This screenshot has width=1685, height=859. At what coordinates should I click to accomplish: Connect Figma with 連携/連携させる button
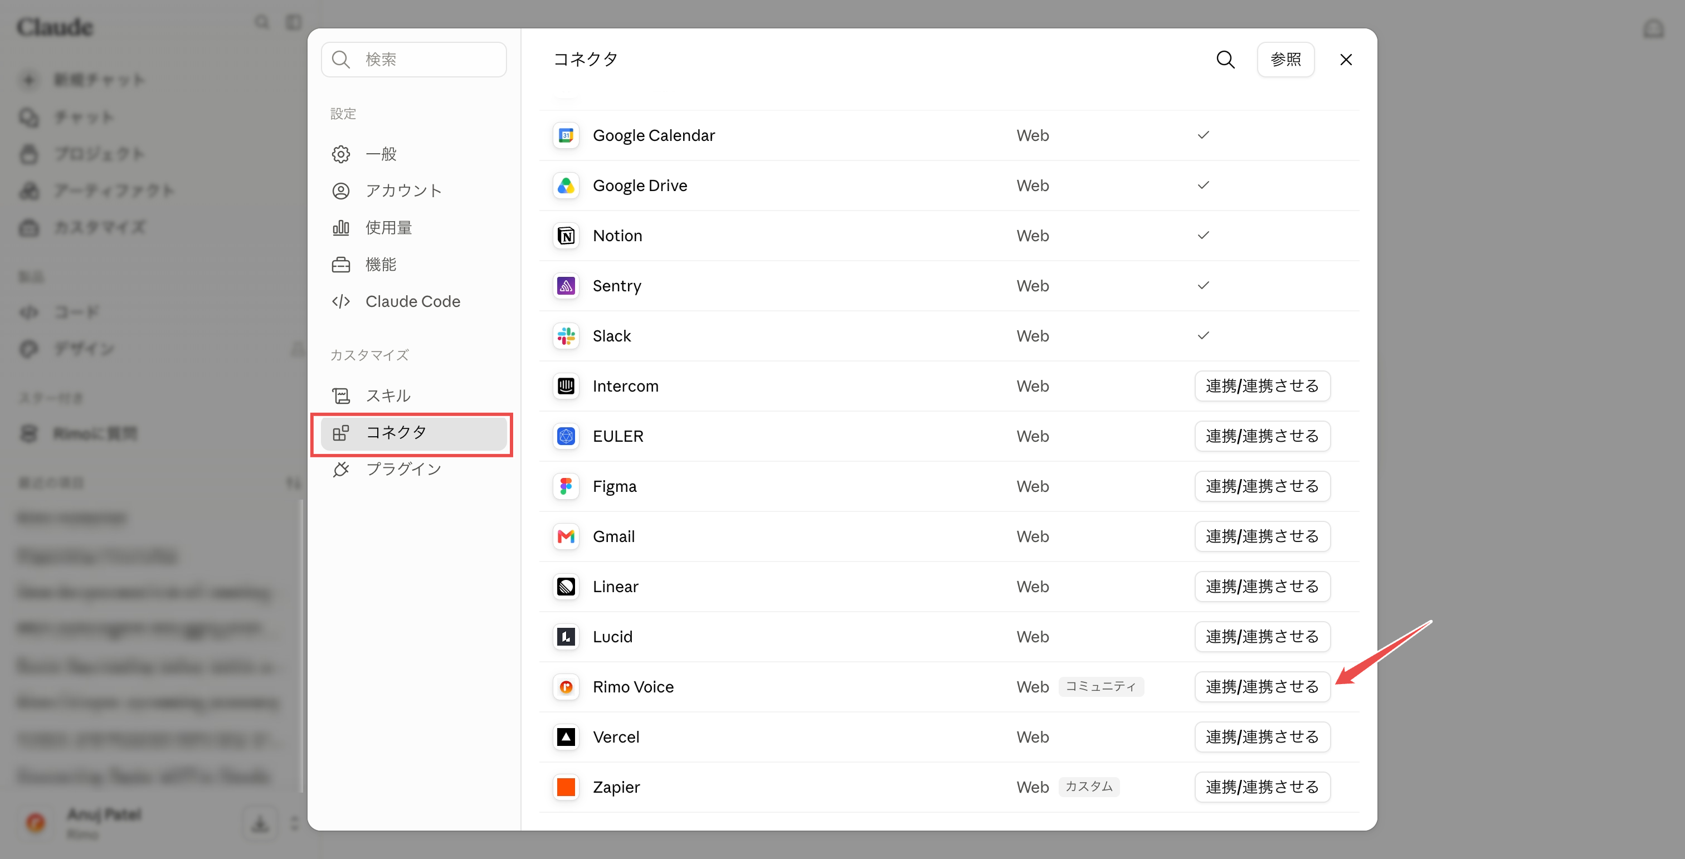tap(1262, 486)
